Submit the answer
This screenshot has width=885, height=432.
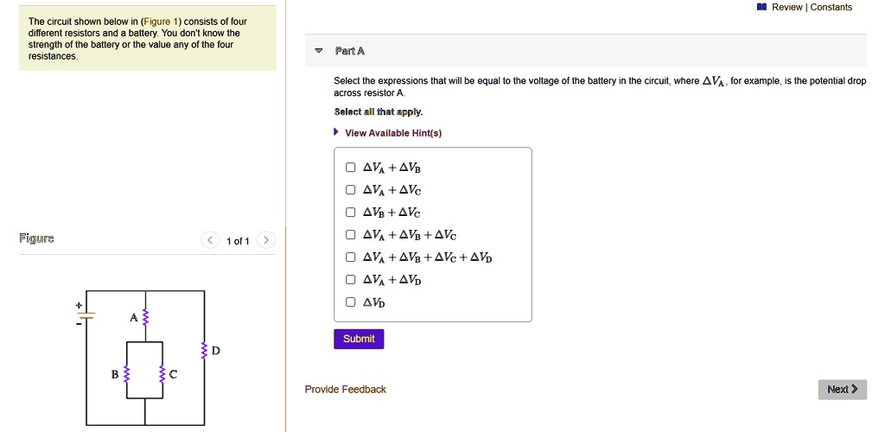[x=359, y=339]
